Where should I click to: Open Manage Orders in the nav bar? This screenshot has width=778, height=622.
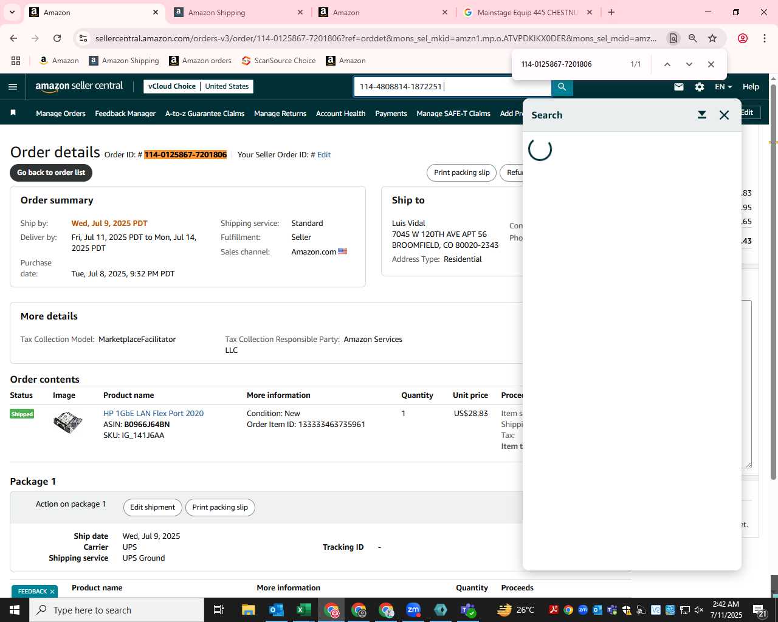[x=61, y=114]
